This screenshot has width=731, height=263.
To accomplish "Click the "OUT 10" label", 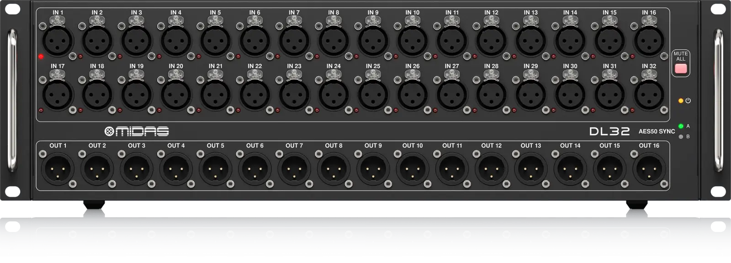I will (x=413, y=146).
